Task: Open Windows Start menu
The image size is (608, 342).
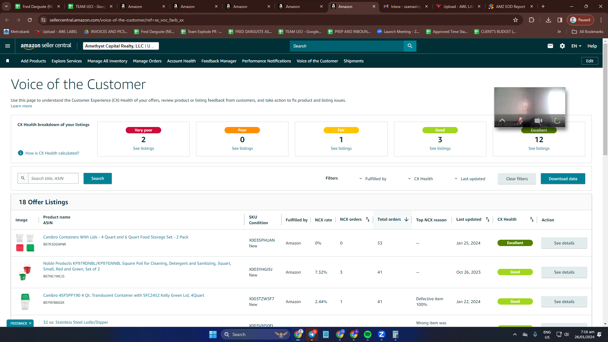Action: point(213,334)
